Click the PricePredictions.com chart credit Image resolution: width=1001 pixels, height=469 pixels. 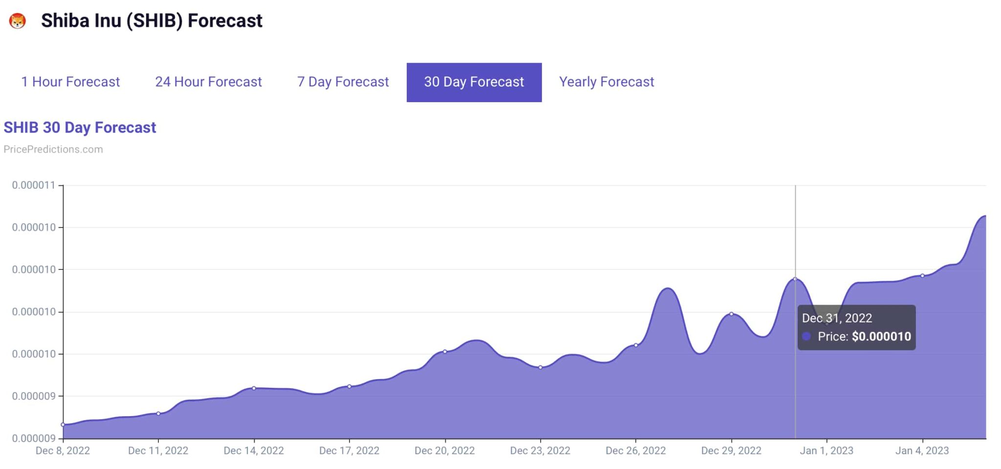click(x=53, y=149)
